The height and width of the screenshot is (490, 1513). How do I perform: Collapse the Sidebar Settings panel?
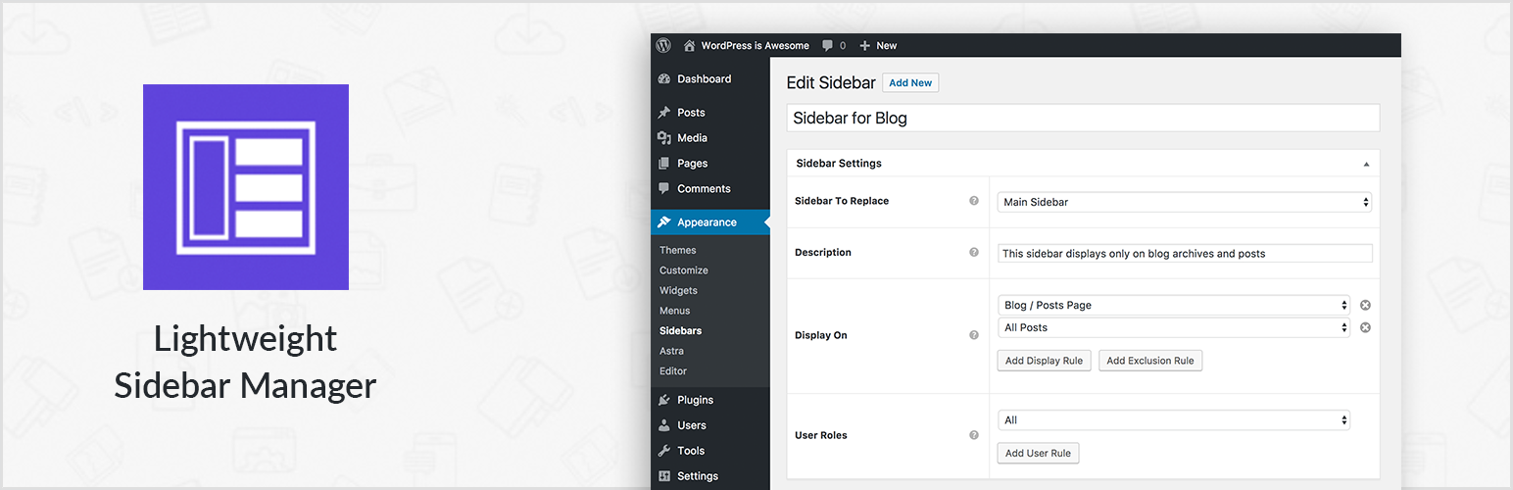(1366, 164)
